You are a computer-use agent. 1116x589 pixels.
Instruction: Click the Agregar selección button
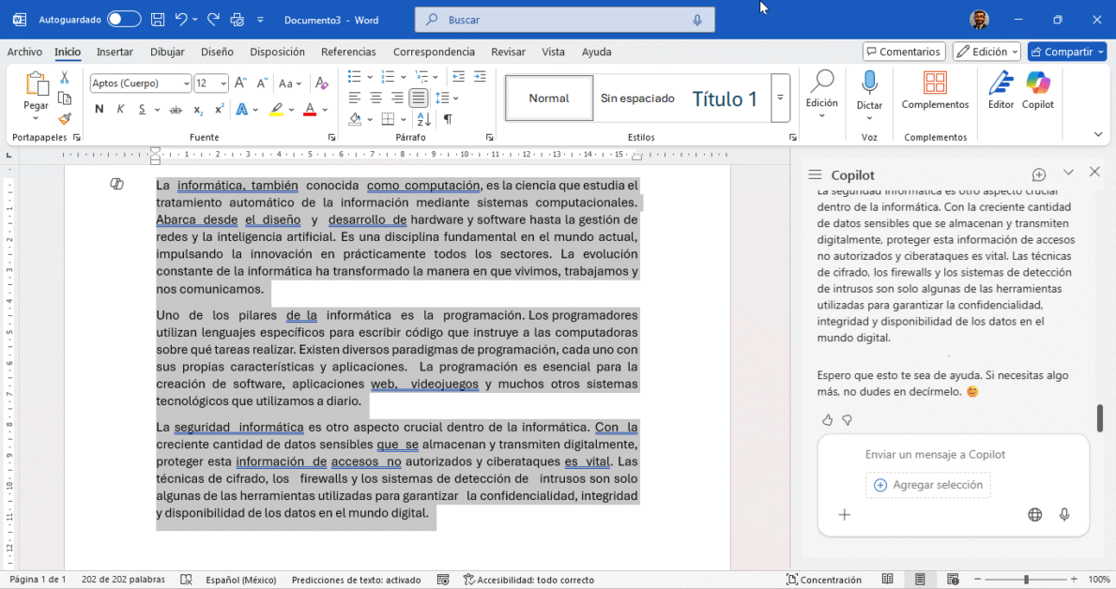(927, 485)
